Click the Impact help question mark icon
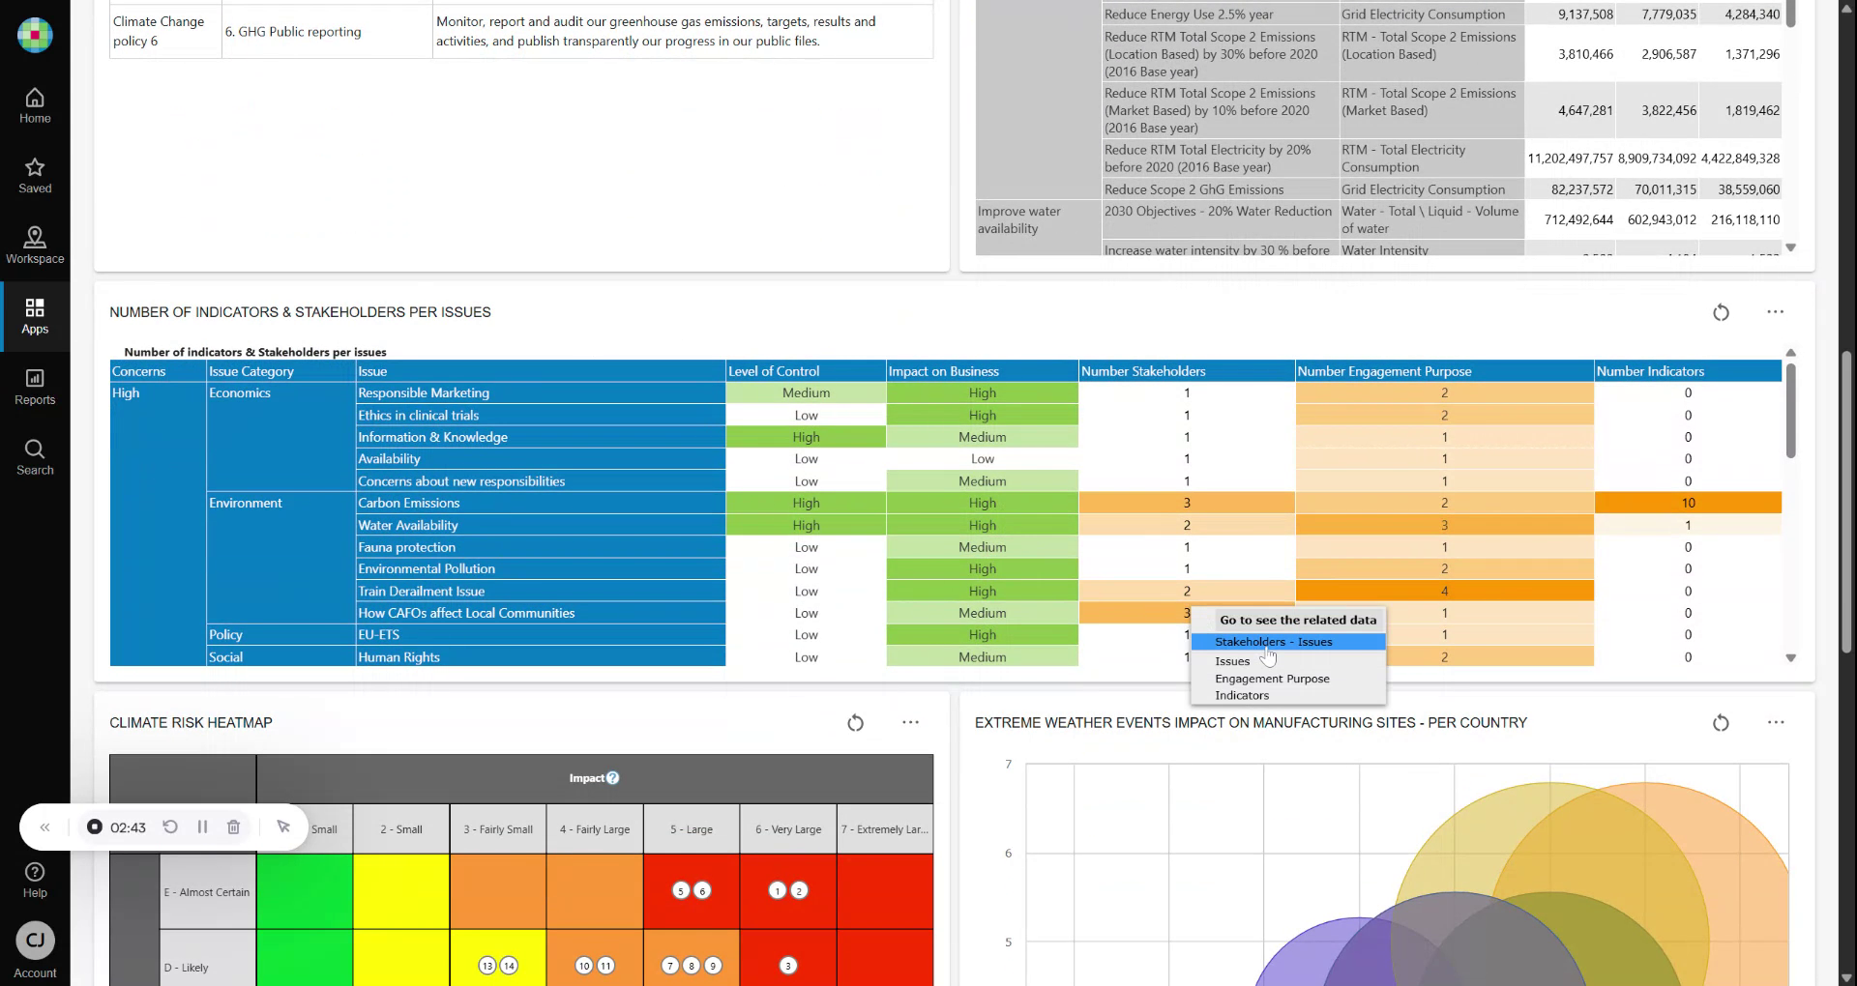1857x986 pixels. (613, 778)
